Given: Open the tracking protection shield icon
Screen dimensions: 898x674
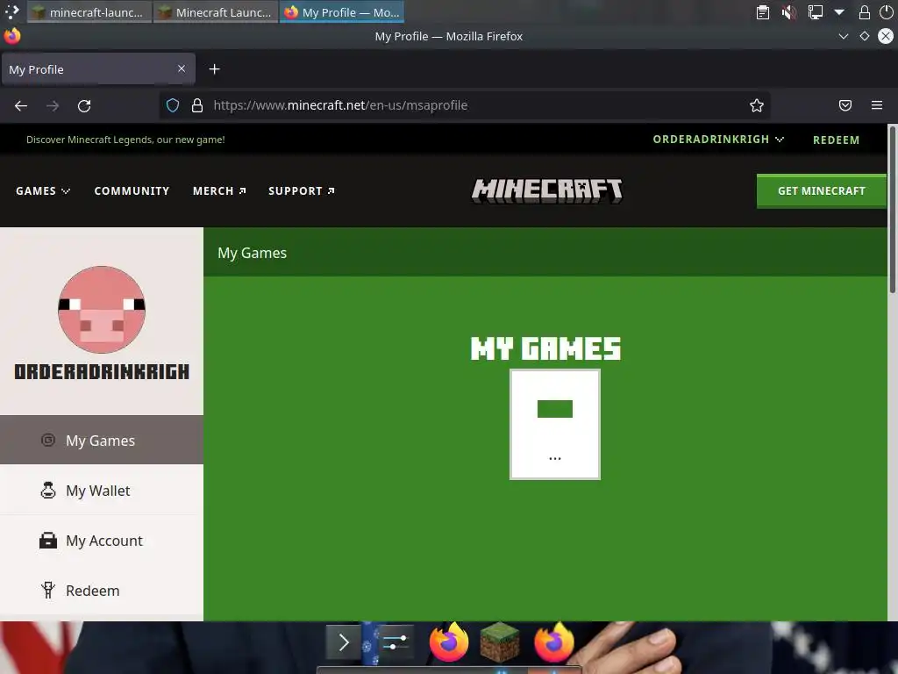Looking at the screenshot, I should pos(173,105).
